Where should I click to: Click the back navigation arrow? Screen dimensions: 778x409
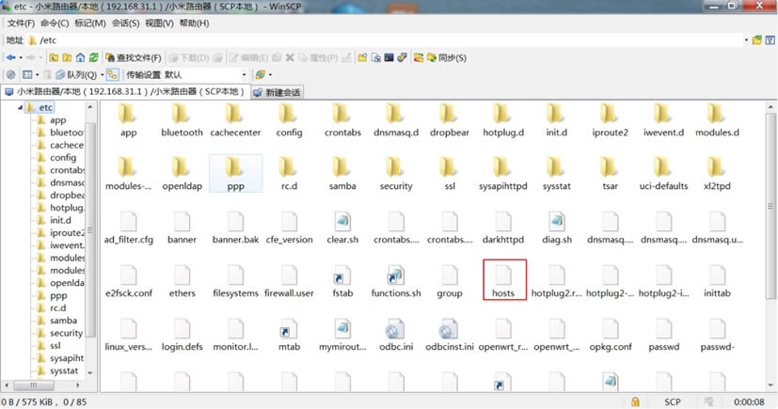click(x=10, y=57)
